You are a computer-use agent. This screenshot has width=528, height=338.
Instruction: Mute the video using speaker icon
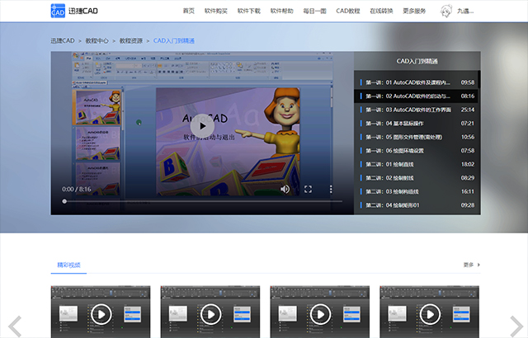[285, 190]
